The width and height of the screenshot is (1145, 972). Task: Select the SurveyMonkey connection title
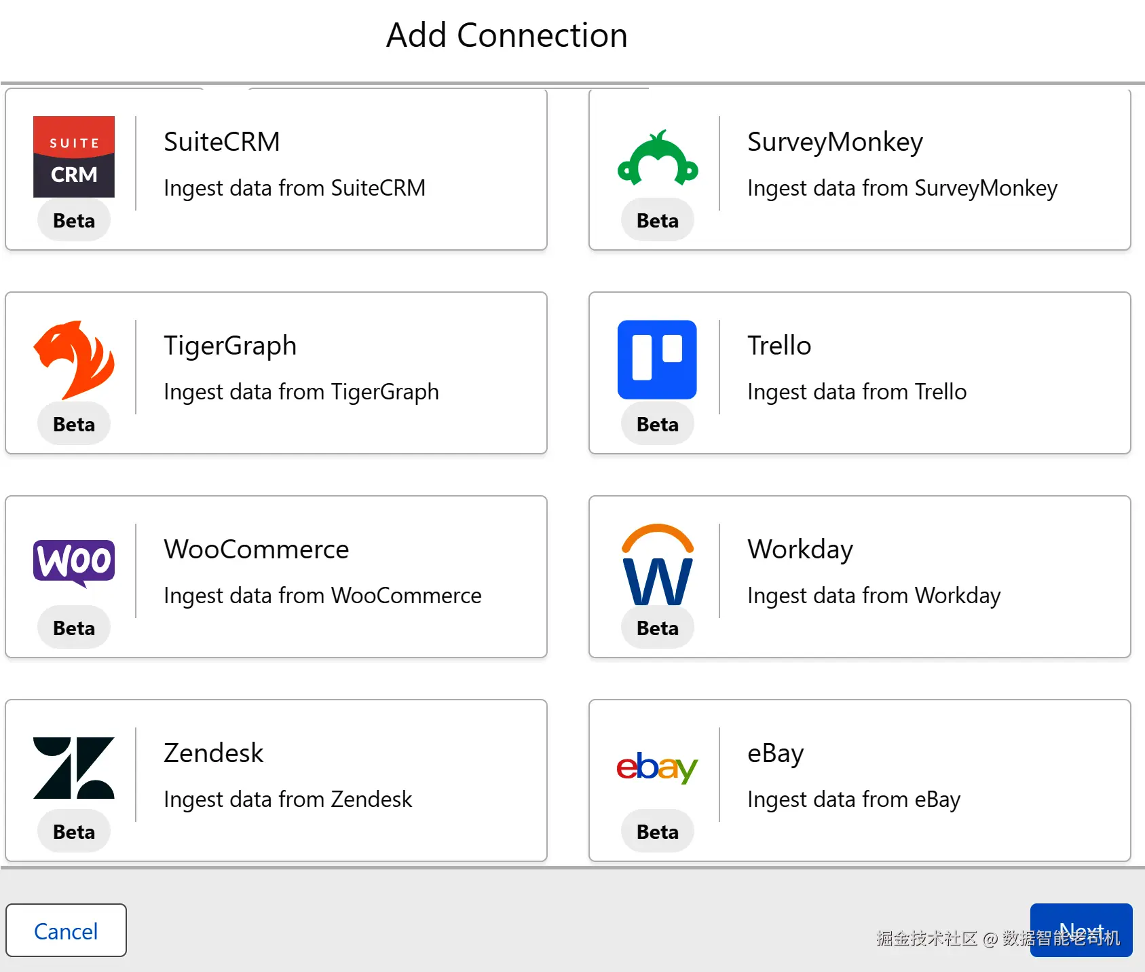(836, 143)
